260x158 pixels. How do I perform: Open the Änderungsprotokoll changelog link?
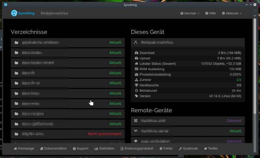click(x=137, y=148)
